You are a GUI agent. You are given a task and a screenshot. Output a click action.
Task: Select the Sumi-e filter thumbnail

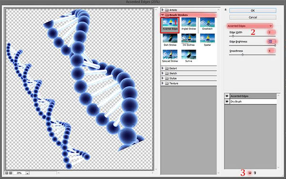[x=189, y=56]
